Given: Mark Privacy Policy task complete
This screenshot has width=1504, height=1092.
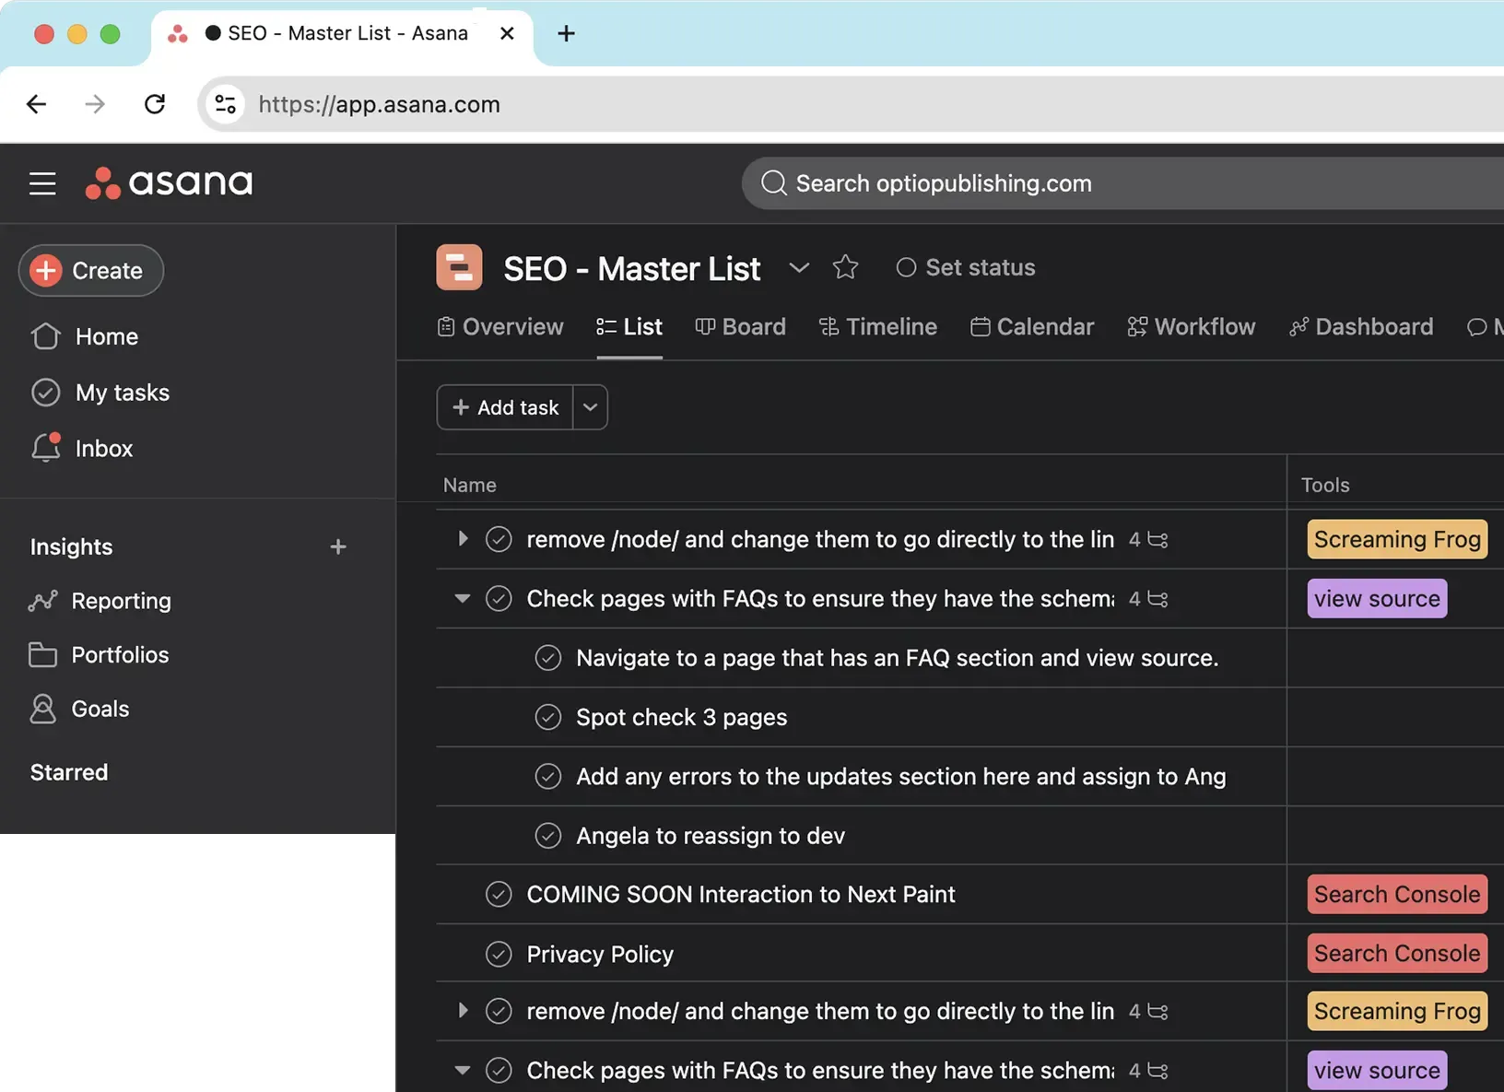Looking at the screenshot, I should click(499, 954).
